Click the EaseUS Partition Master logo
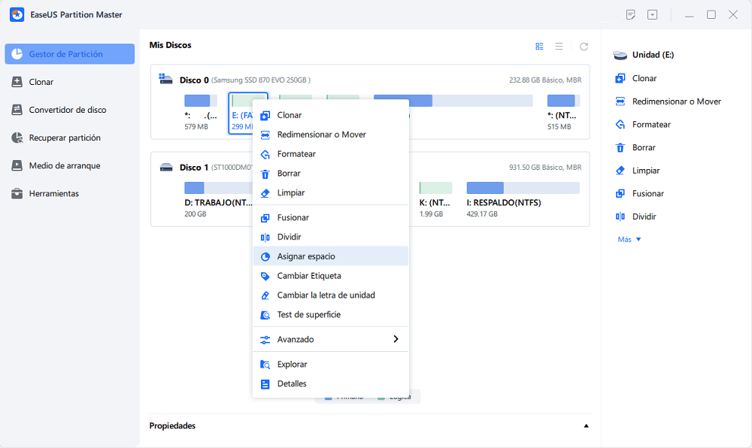Viewport: 752px width, 448px height. tap(17, 15)
